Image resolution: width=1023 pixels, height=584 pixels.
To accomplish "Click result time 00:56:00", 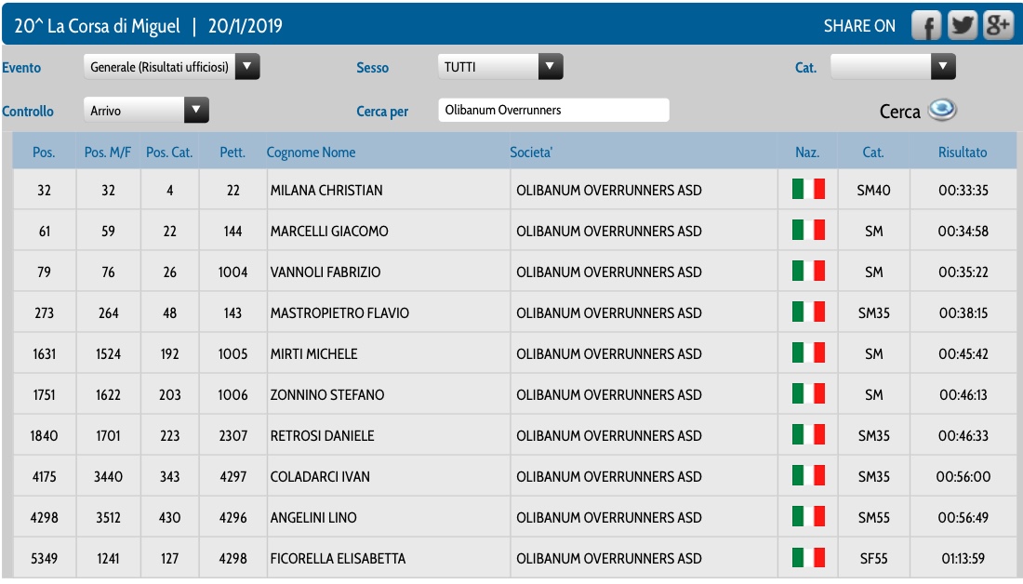I will point(963,477).
